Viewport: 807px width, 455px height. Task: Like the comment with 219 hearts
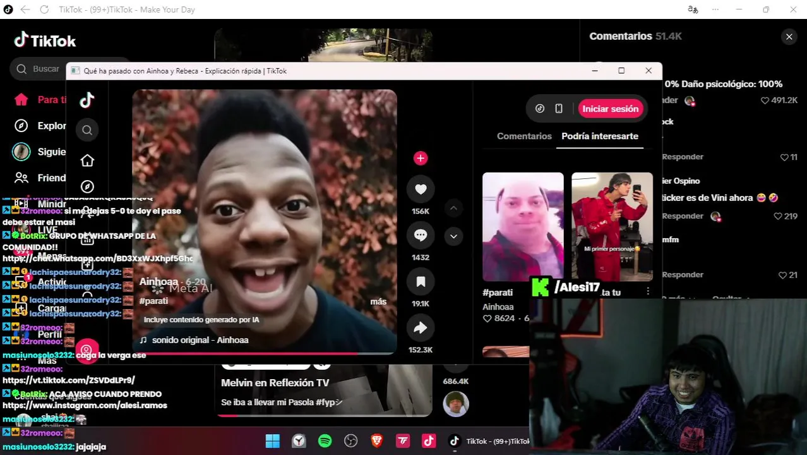point(777,216)
